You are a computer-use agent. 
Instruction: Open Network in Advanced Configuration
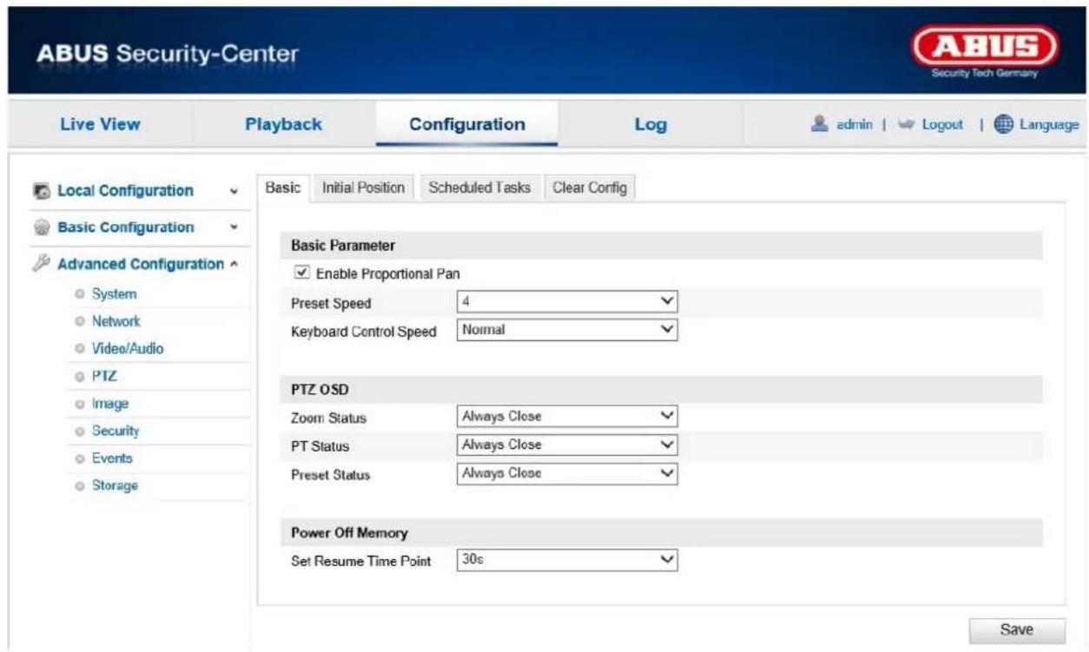pos(116,321)
